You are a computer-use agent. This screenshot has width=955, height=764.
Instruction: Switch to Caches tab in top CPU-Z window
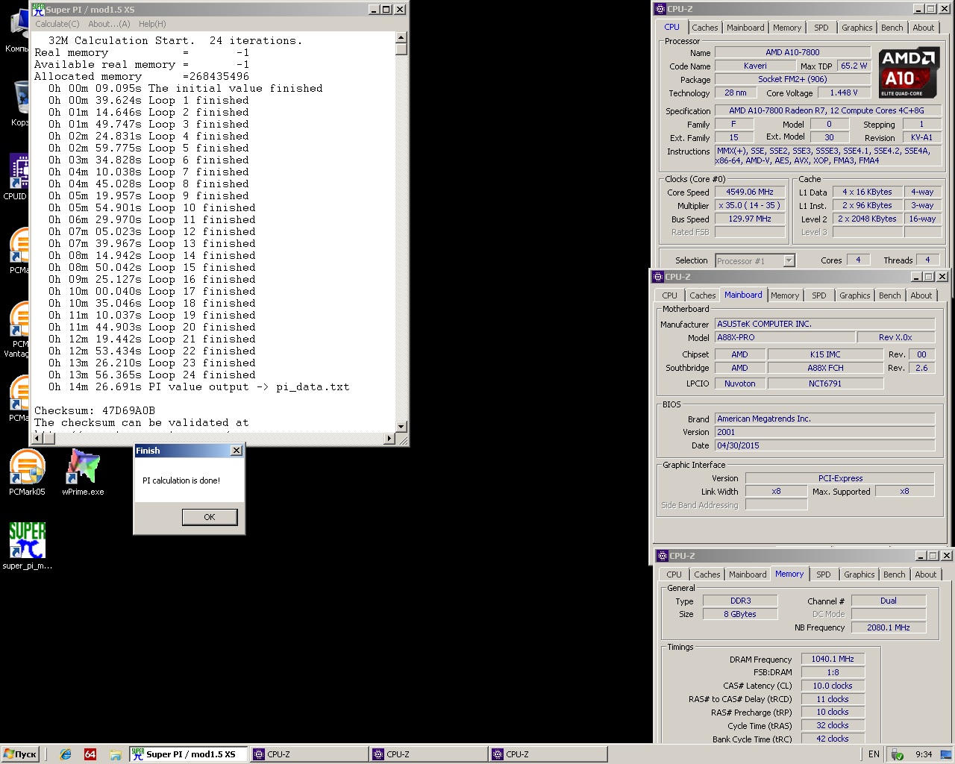pyautogui.click(x=705, y=28)
